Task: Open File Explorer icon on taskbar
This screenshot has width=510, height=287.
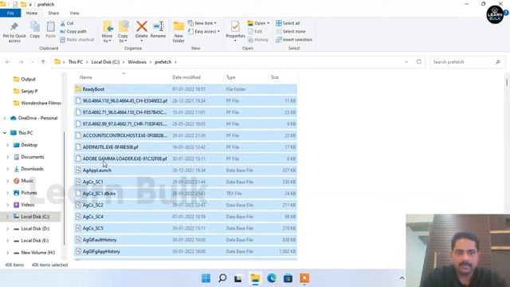Action: [x=255, y=278]
